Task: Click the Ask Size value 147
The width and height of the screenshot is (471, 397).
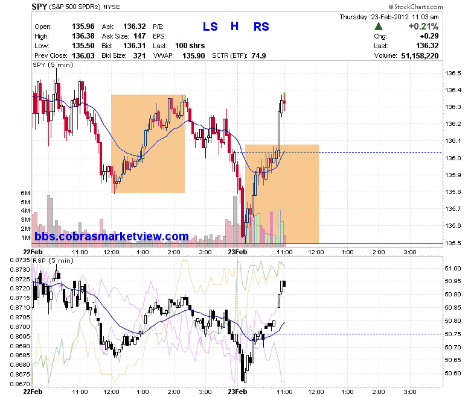Action: point(139,36)
